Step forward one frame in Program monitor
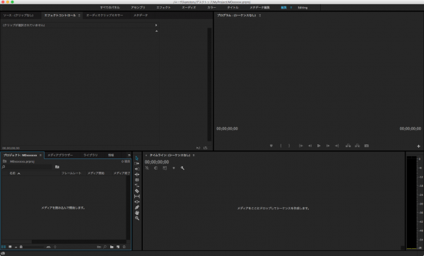This screenshot has width=424, height=256. [328, 146]
